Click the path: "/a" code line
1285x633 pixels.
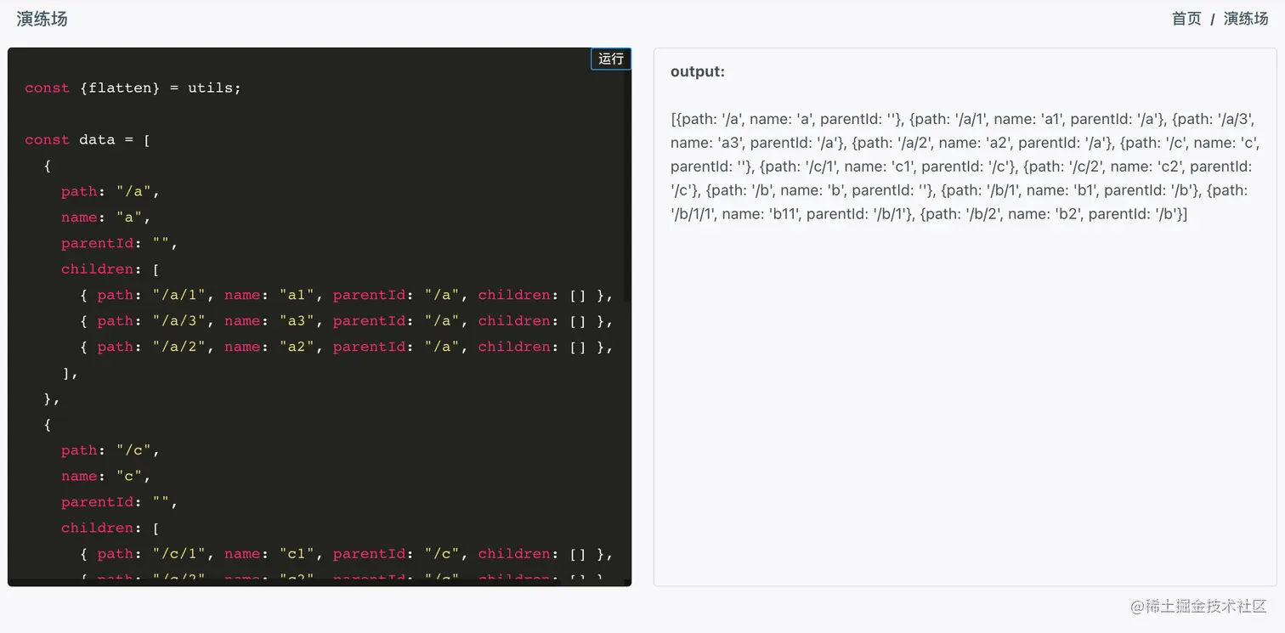(x=110, y=191)
